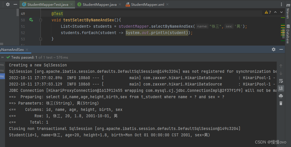Collapse the testSelectByNameAndSex method fold
Viewport: 291px width, 147px height.
coord(41,20)
